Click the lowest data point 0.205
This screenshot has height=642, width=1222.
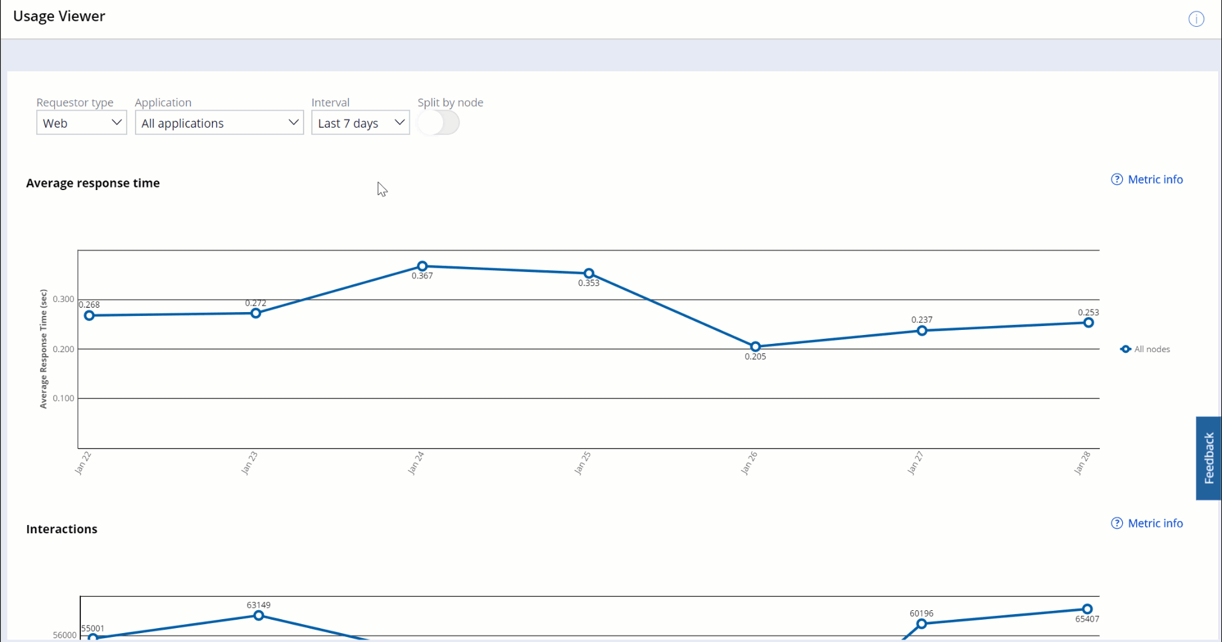[755, 346]
